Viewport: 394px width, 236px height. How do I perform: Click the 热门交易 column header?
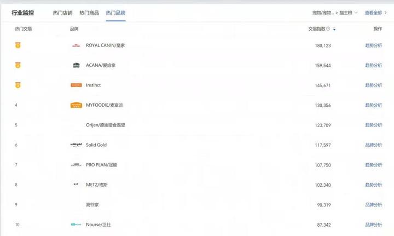point(24,28)
